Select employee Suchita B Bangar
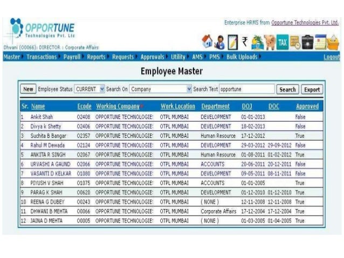Viewport: 344px width, 258px height. click(49, 136)
